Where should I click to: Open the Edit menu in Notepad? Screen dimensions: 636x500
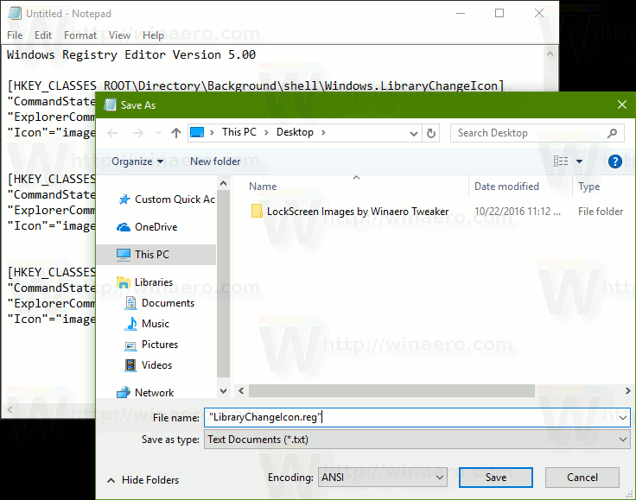click(43, 35)
